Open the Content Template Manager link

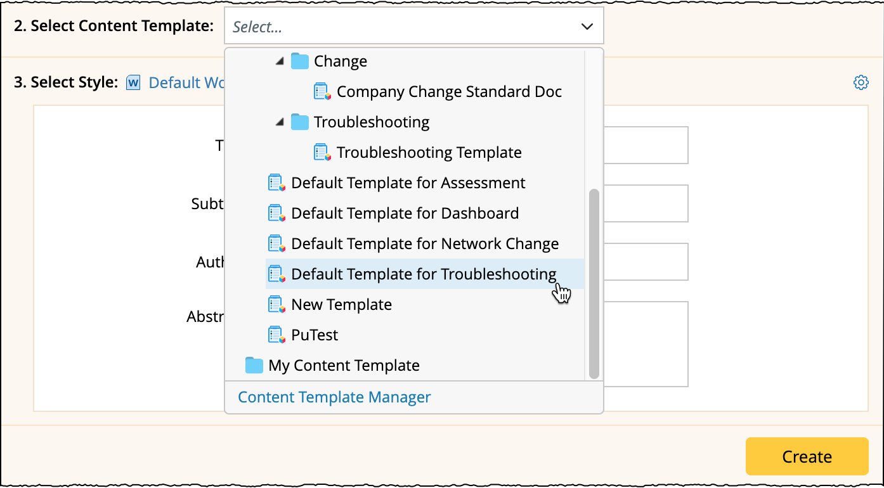pyautogui.click(x=334, y=397)
